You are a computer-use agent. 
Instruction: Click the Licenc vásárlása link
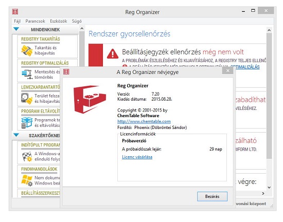[137, 157]
